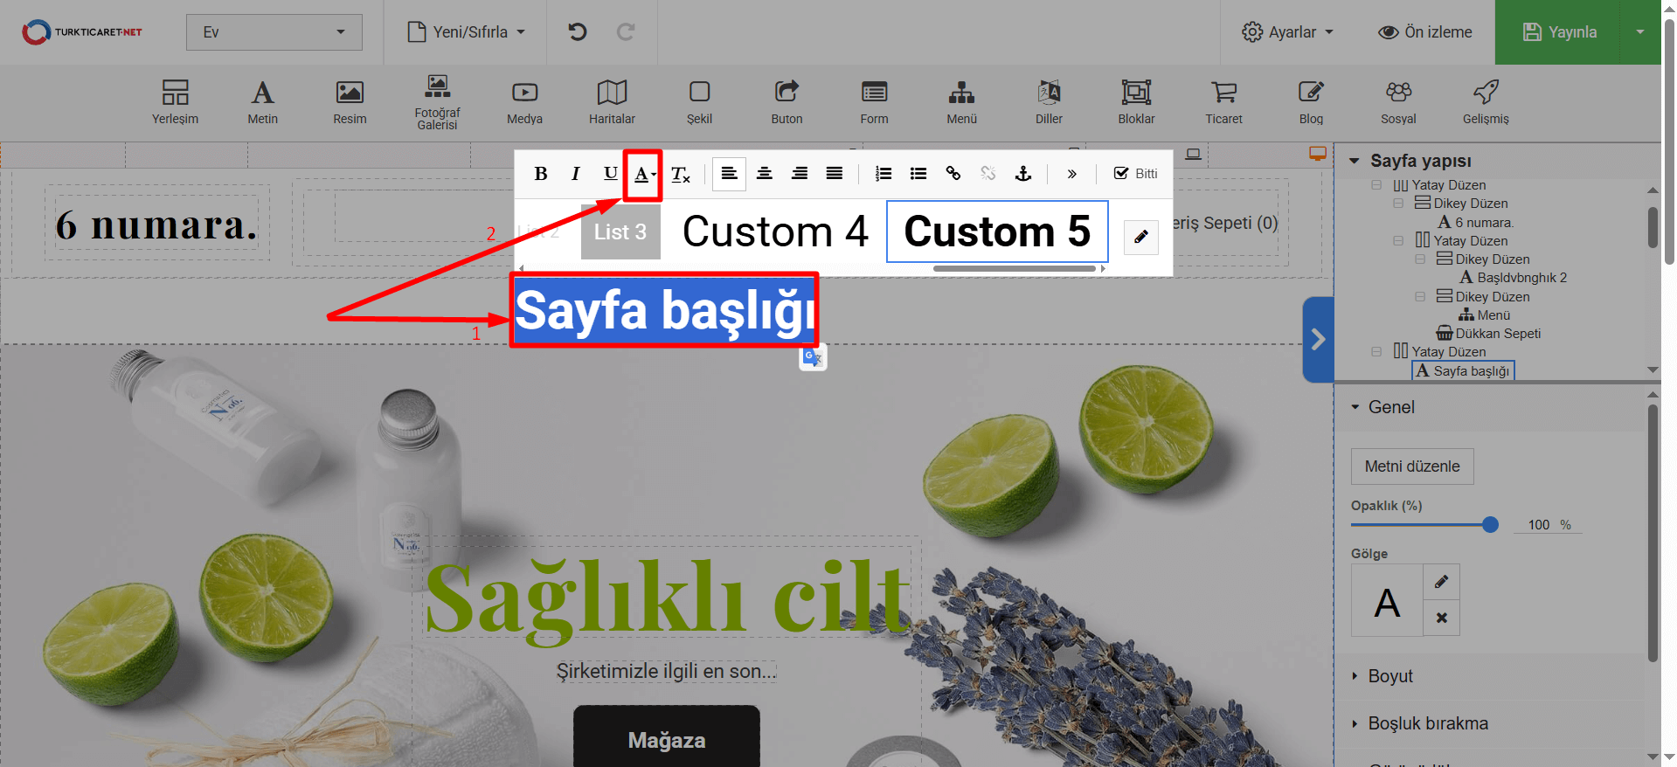The image size is (1677, 767).
Task: Show more text toolbar options
Action: click(x=1072, y=174)
